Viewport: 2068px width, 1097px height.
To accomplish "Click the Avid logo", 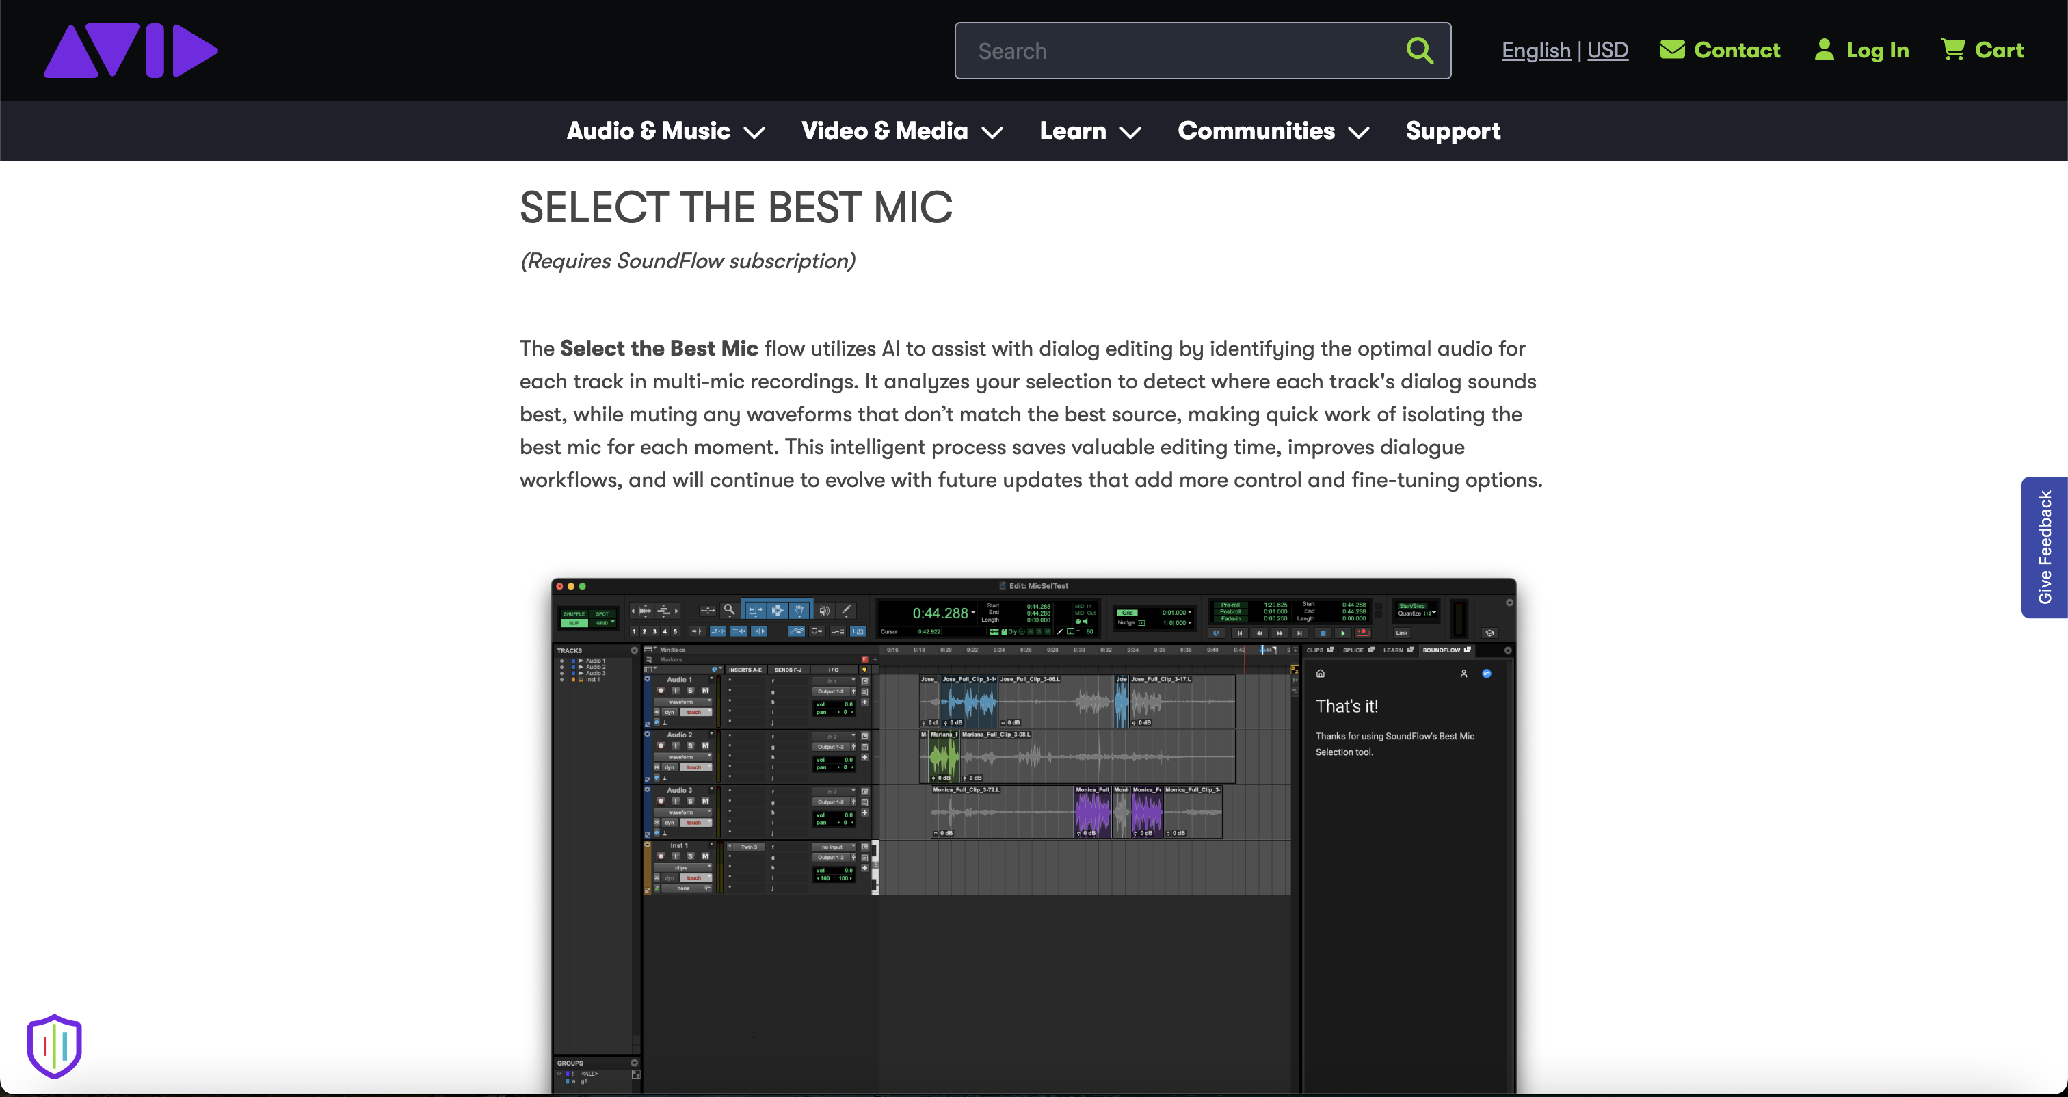I will click(131, 51).
